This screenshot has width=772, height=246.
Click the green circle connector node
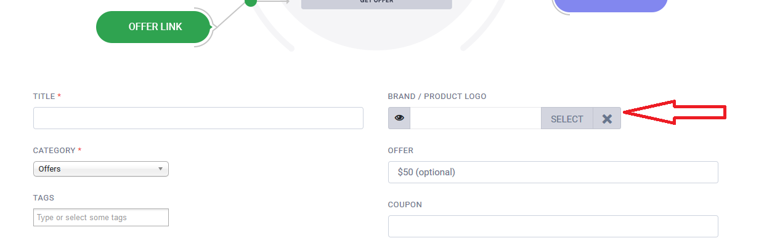click(x=251, y=2)
